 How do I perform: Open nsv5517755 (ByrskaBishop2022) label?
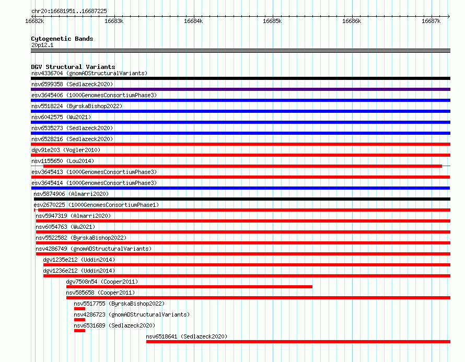119,303
